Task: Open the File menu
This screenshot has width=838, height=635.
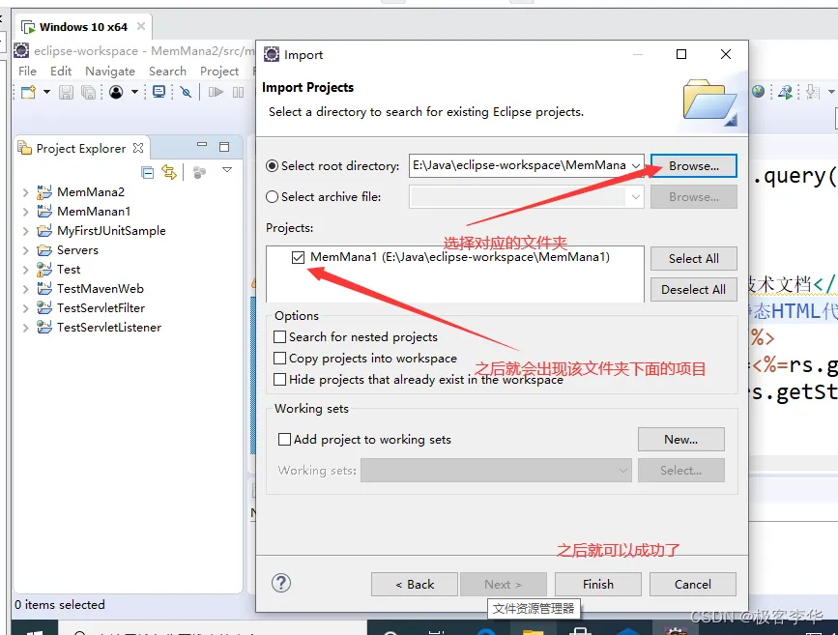Action: tap(27, 72)
